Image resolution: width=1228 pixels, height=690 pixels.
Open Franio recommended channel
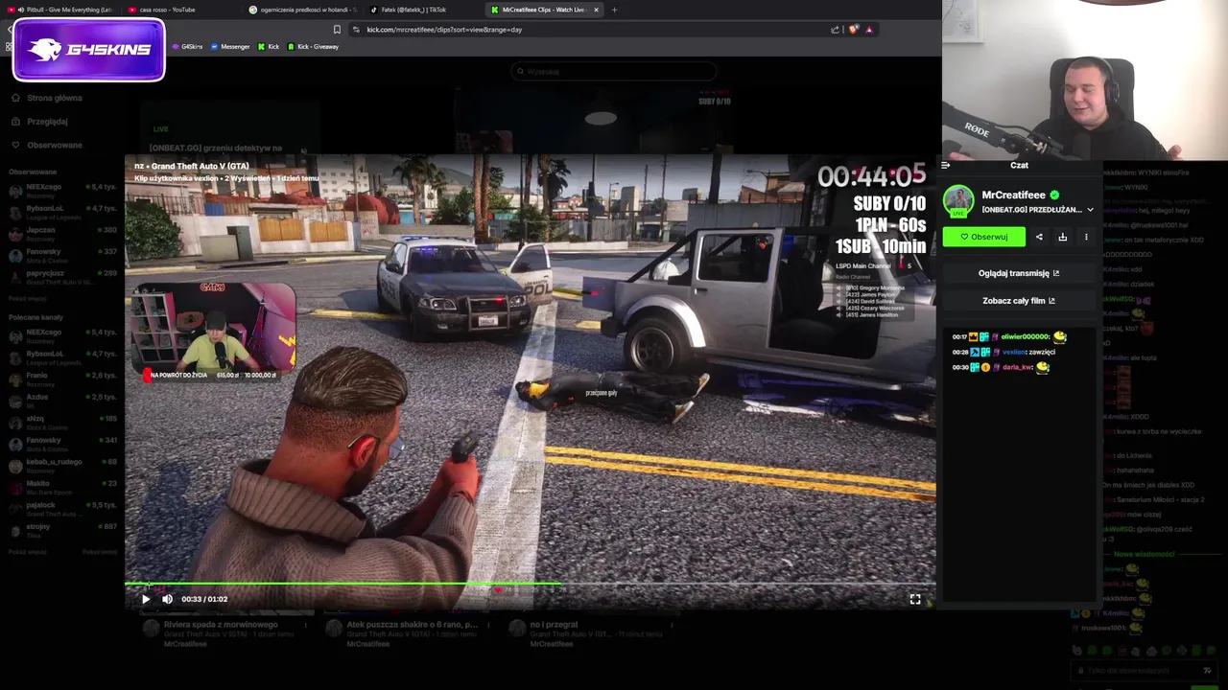[x=62, y=379]
